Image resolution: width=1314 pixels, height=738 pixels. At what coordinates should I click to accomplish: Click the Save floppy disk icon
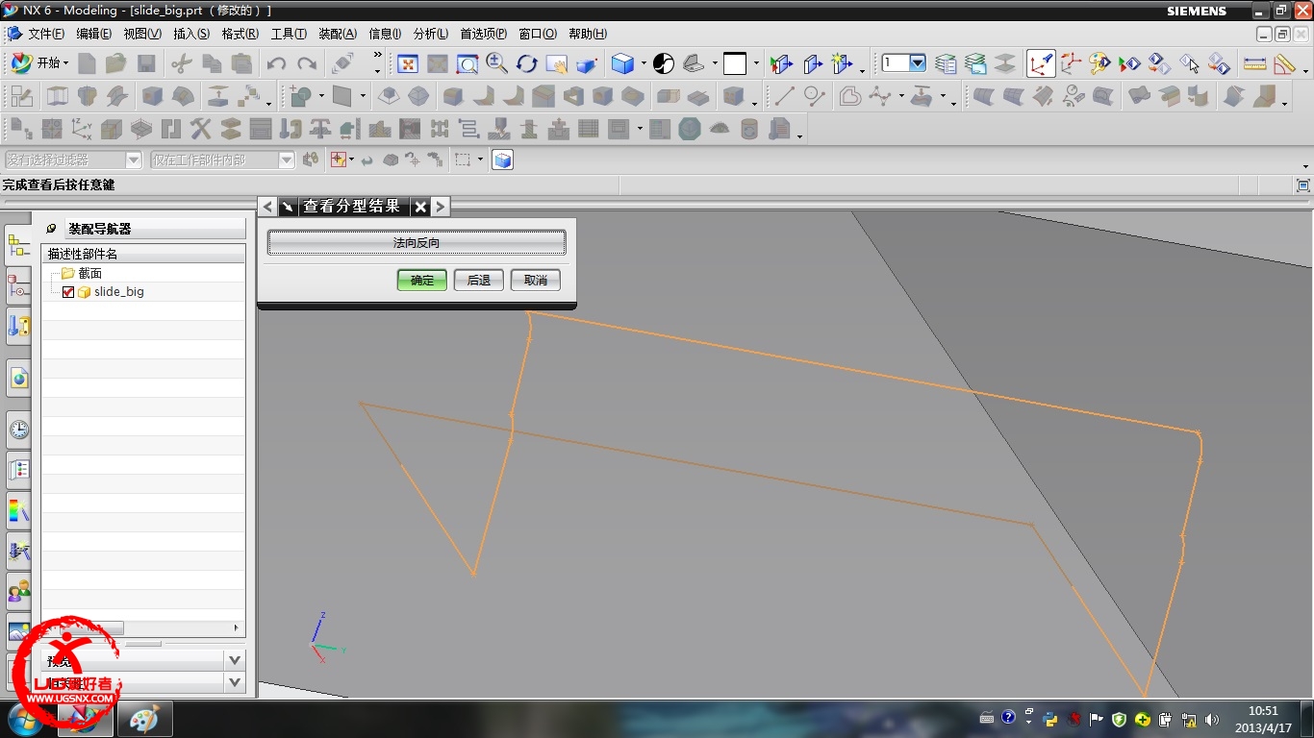(x=146, y=64)
